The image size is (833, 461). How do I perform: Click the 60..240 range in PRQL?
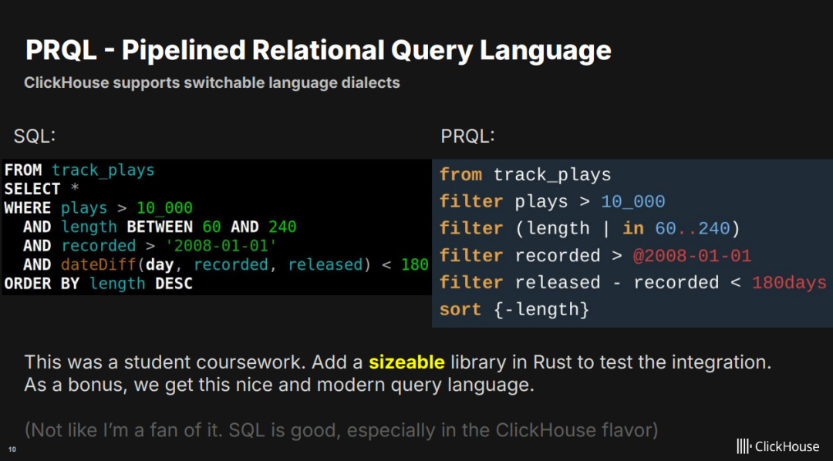click(692, 228)
